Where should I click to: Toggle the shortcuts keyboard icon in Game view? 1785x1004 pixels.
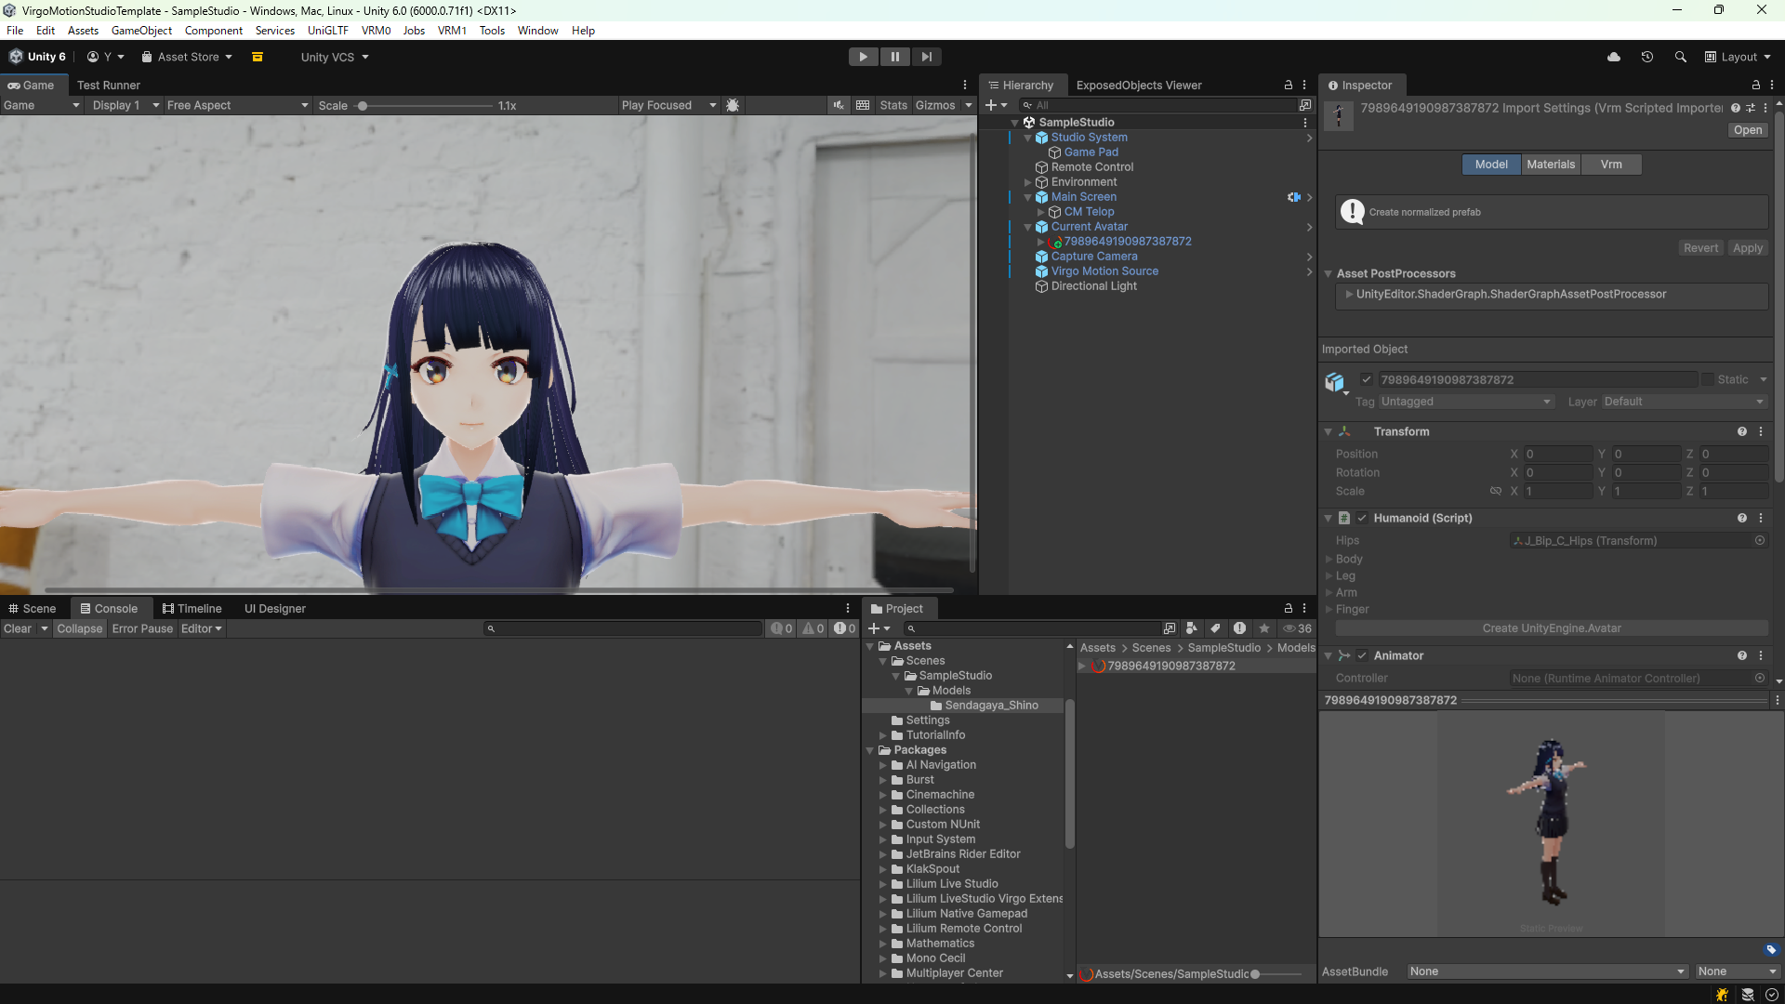tap(863, 105)
